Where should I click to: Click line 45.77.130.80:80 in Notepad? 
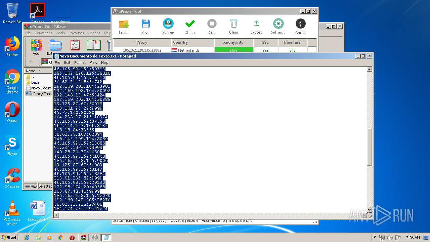pos(74,113)
